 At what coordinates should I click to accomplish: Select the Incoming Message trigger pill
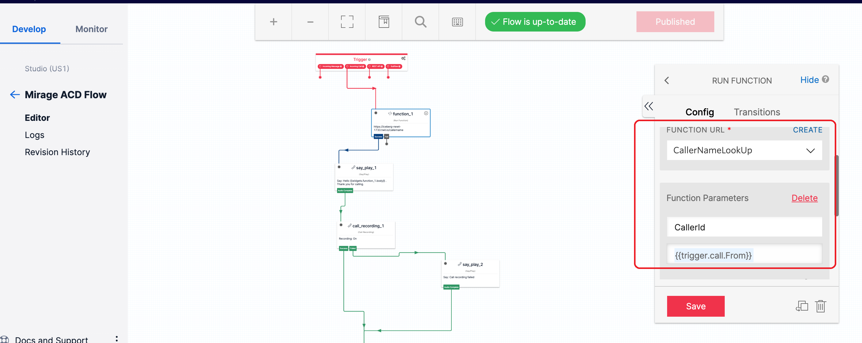pyautogui.click(x=331, y=66)
